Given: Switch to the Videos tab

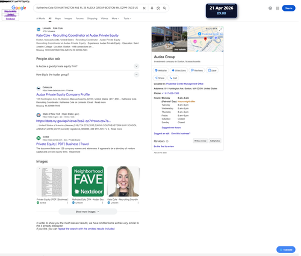Looking at the screenshot, I should (x=104, y=19).
